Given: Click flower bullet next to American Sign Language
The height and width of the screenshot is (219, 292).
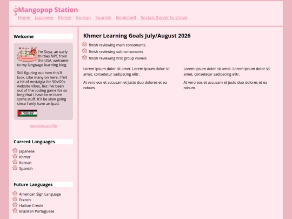Looking at the screenshot, I should (15, 193).
